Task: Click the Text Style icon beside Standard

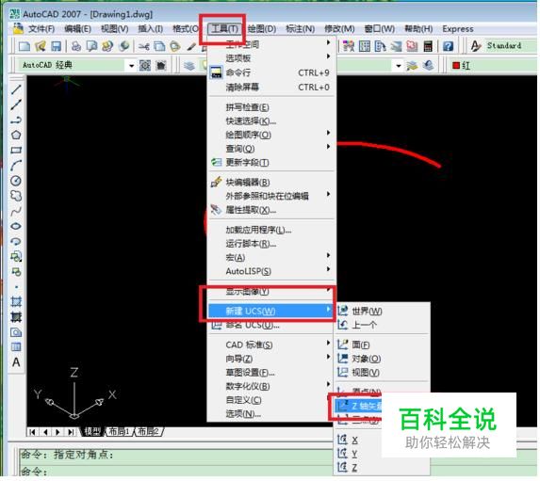Action: pyautogui.click(x=476, y=46)
